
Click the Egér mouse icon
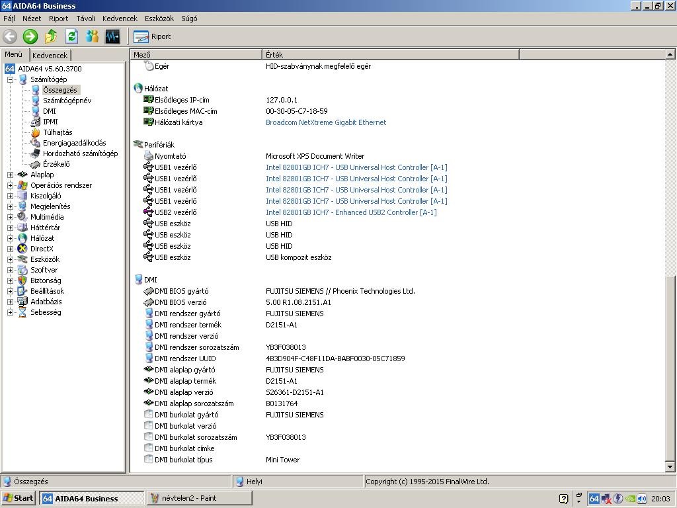click(x=149, y=66)
